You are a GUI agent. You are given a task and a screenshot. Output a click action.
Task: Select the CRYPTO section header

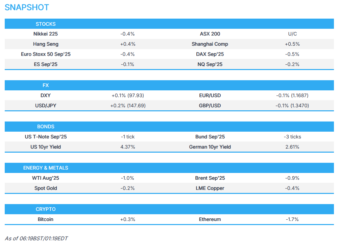[x=46, y=209]
